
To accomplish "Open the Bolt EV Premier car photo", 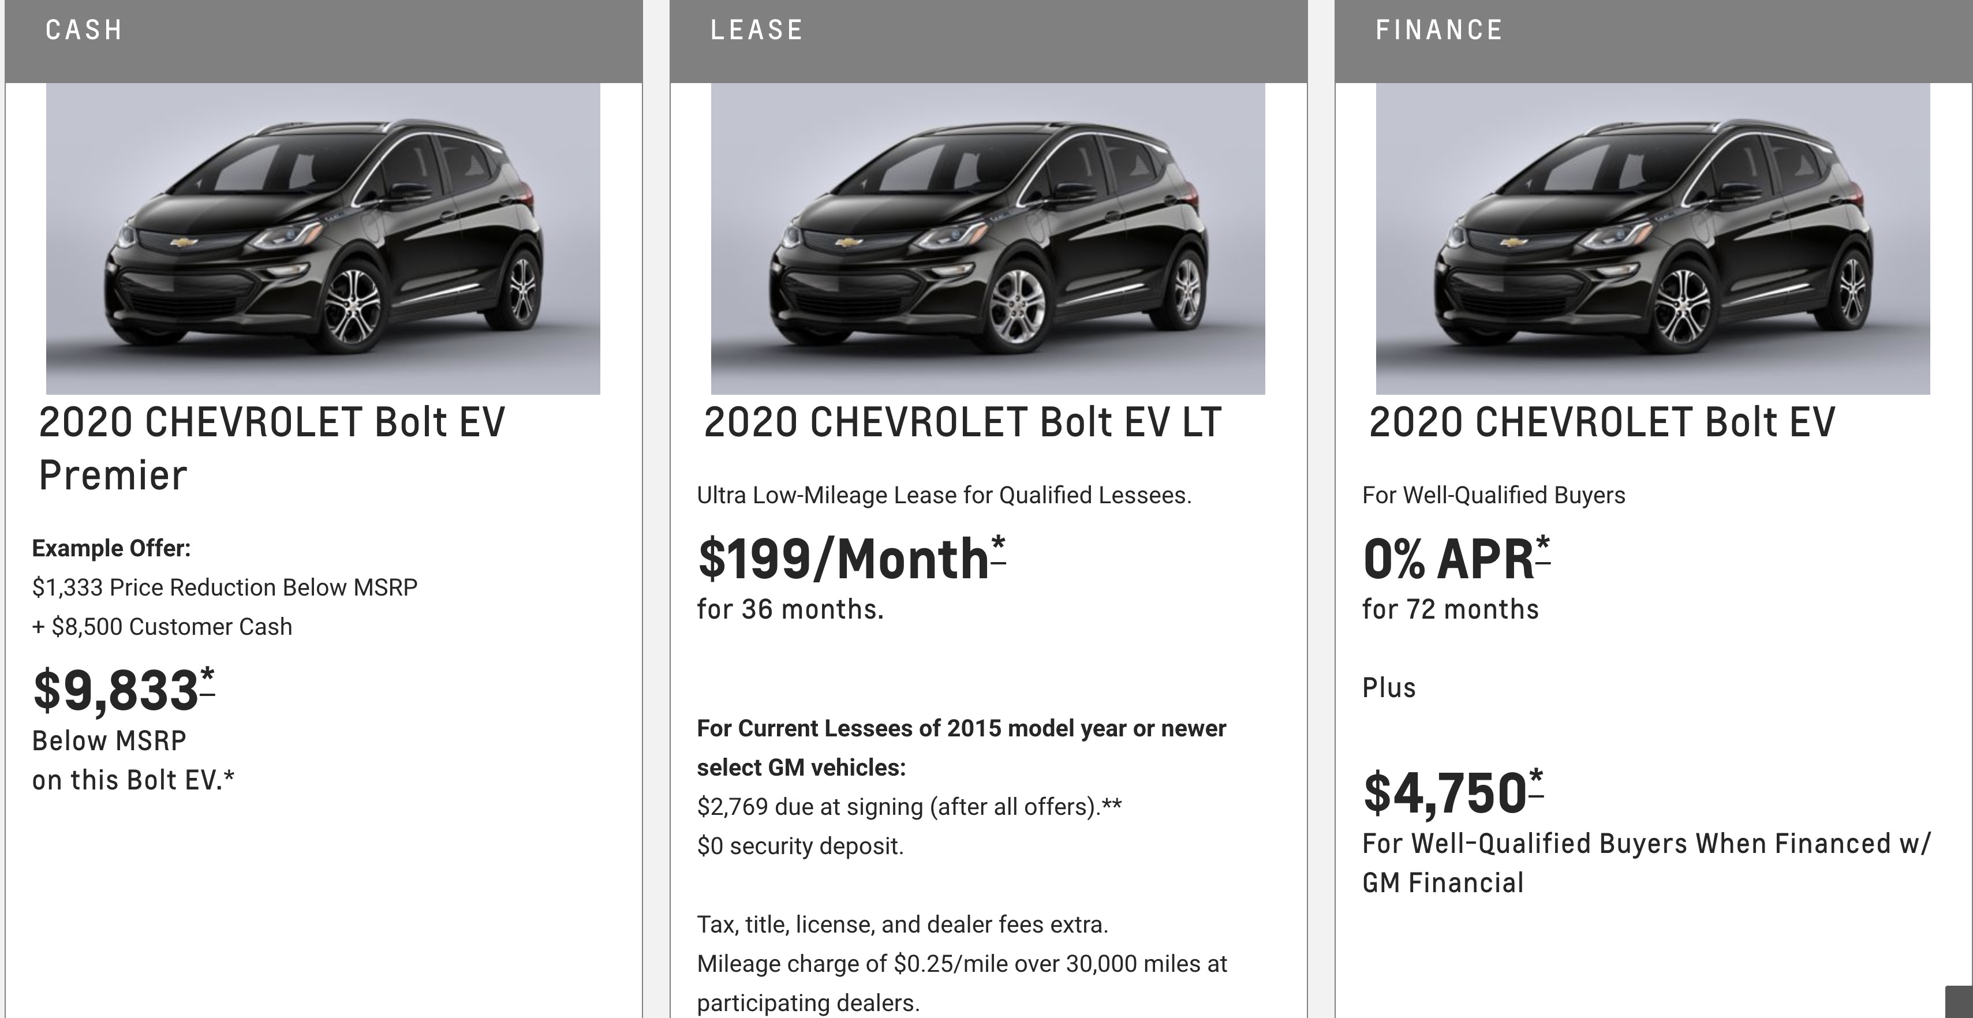I will click(x=323, y=239).
